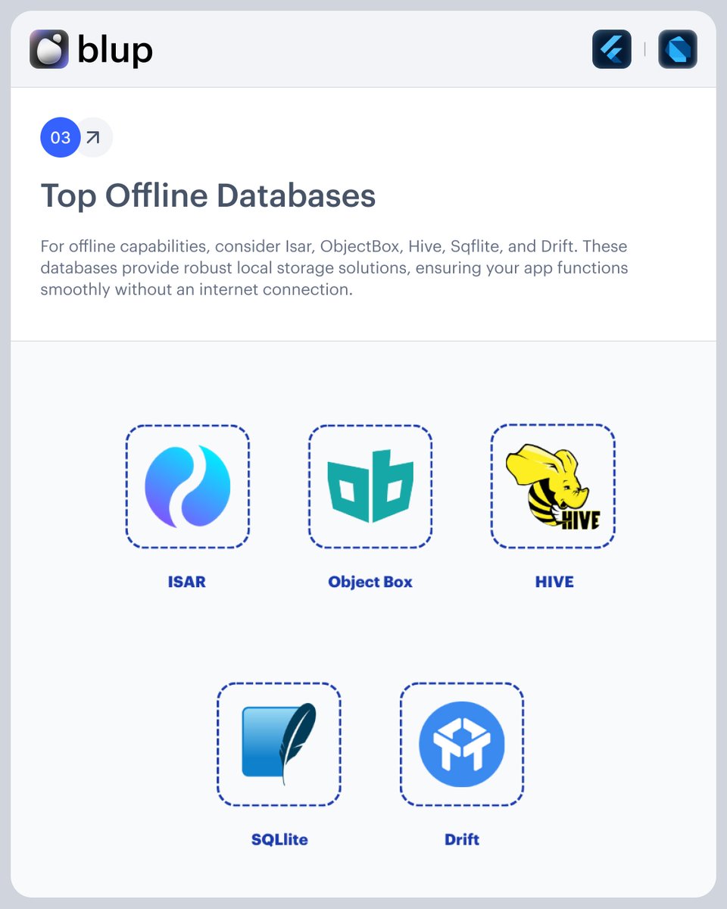Screen dimensions: 727x909
Task: Click the offline capabilities description paragraph
Action: (334, 268)
